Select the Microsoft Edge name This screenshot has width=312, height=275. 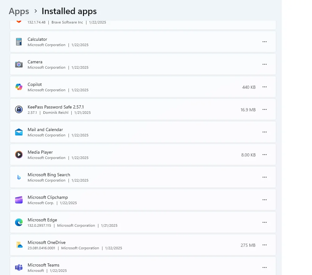pos(42,220)
